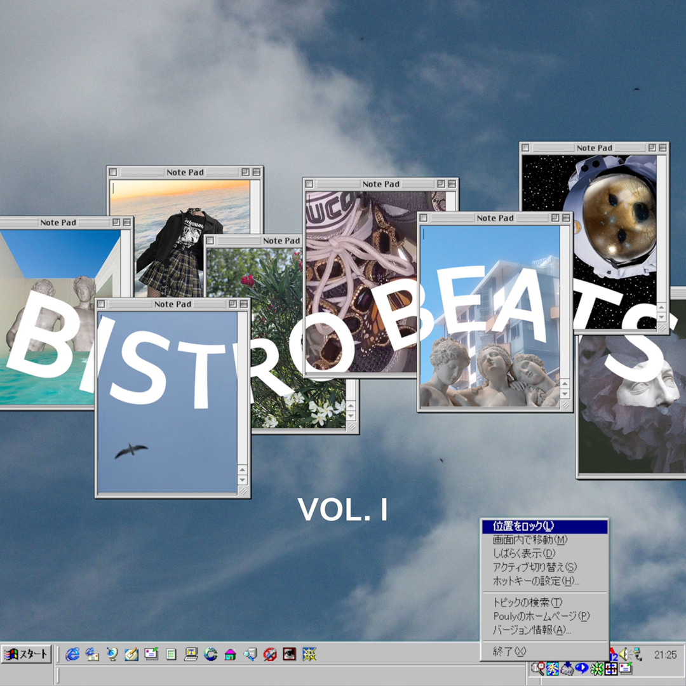Click scroll up arrow in three statues Note Pad

pyautogui.click(x=565, y=384)
